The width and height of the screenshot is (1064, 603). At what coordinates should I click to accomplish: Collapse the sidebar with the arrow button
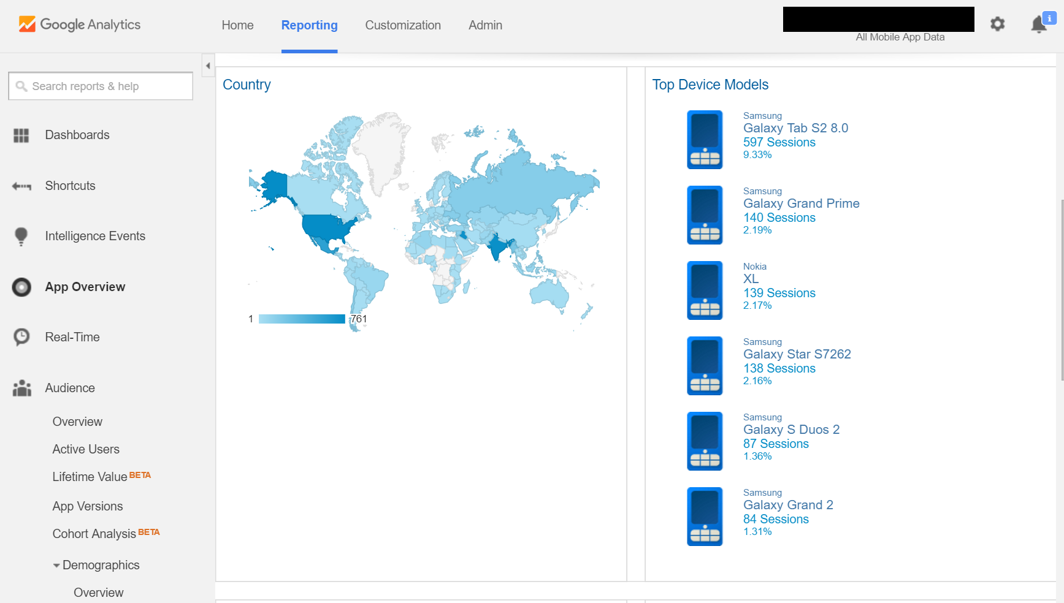point(208,66)
